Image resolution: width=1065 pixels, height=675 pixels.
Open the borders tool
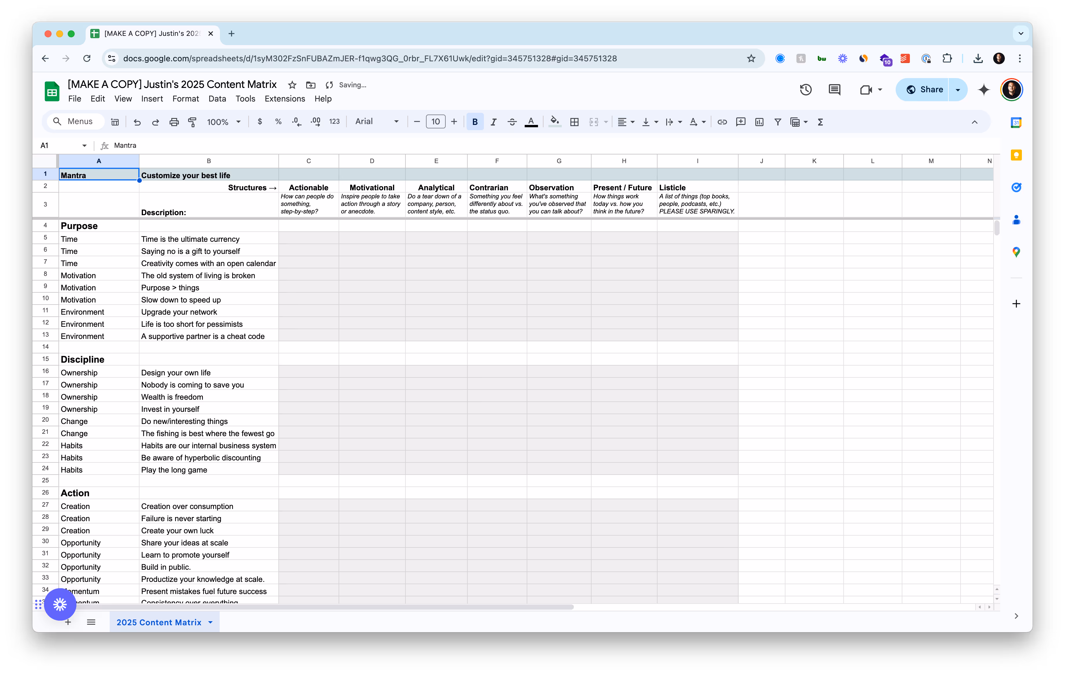(x=574, y=122)
